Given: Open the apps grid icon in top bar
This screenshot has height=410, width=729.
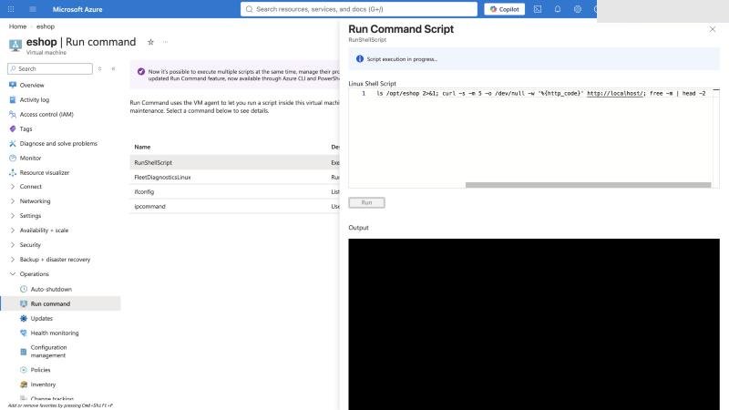Looking at the screenshot, I should click(x=11, y=9).
